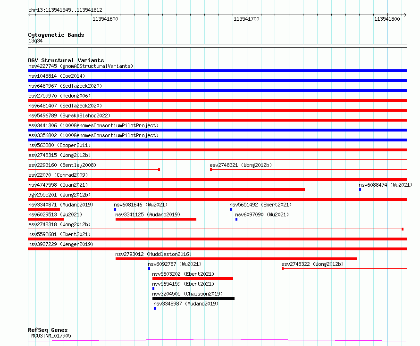Click the red nsv2793012 variant bar
This screenshot has width=420, height=346.
tap(236, 259)
